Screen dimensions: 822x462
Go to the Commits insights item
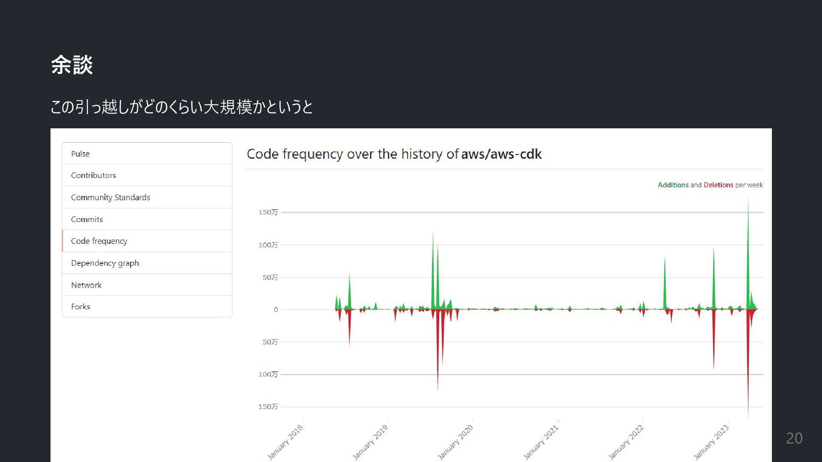(147, 219)
